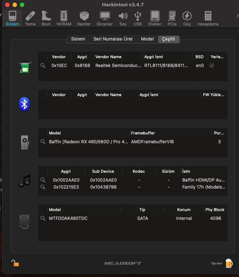The width and height of the screenshot is (239, 277).
Task: Click the lock icon at bottom left
Action: coord(15,263)
